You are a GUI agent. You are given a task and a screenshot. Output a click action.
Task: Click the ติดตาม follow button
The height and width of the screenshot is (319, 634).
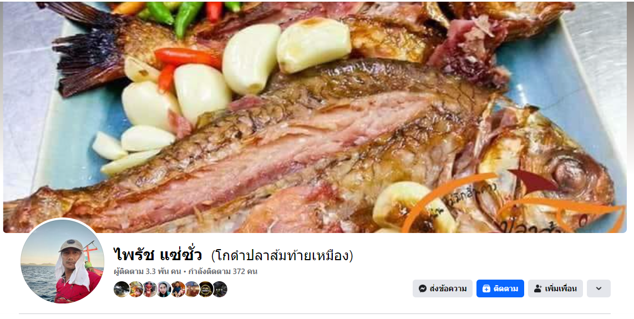pos(500,288)
